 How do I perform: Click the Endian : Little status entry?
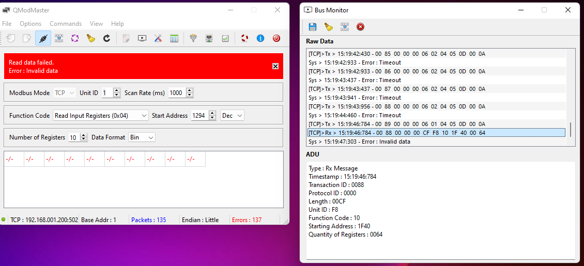(200, 220)
